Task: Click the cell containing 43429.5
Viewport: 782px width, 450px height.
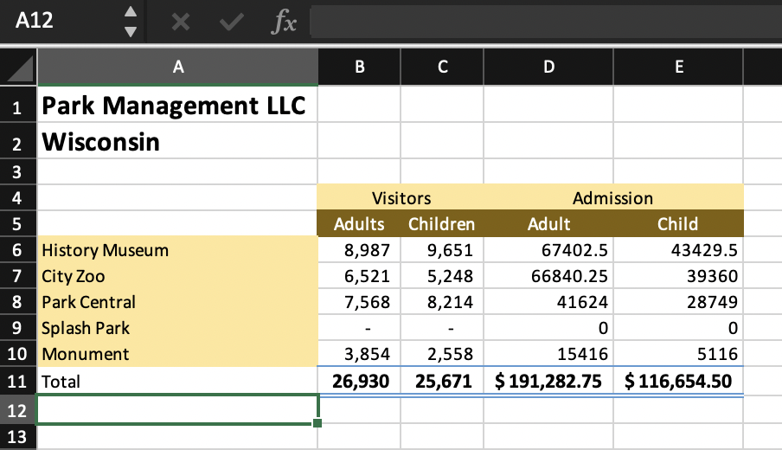Action: click(678, 250)
